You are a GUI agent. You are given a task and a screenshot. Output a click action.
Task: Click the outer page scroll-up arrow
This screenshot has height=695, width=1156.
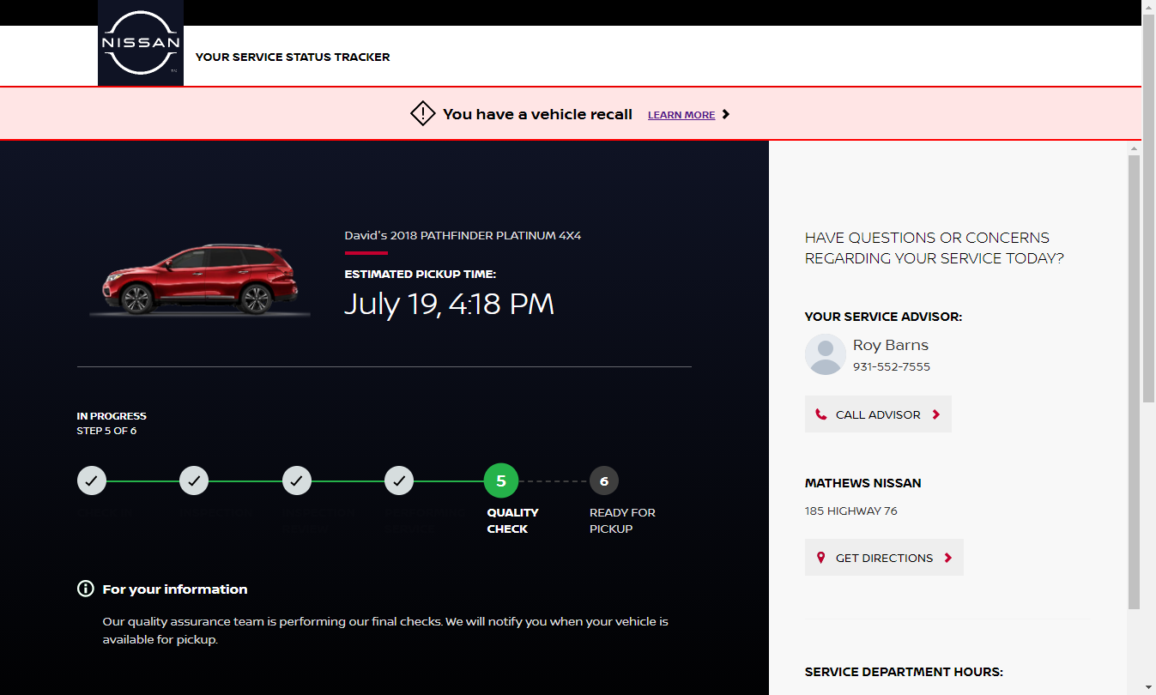1149,7
